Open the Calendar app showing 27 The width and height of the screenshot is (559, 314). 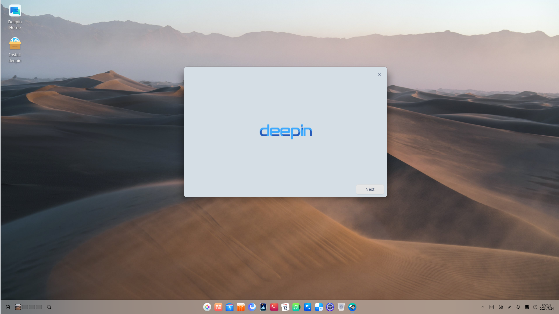(x=285, y=307)
